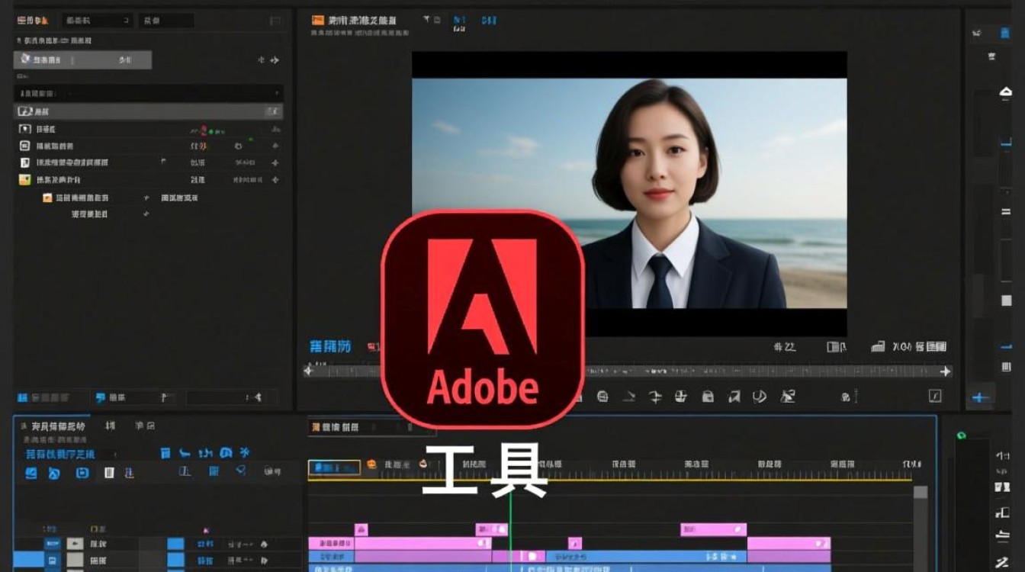The image size is (1025, 572).
Task: Click the blue grid icon in the project panel footer
Action: pyautogui.click(x=22, y=397)
